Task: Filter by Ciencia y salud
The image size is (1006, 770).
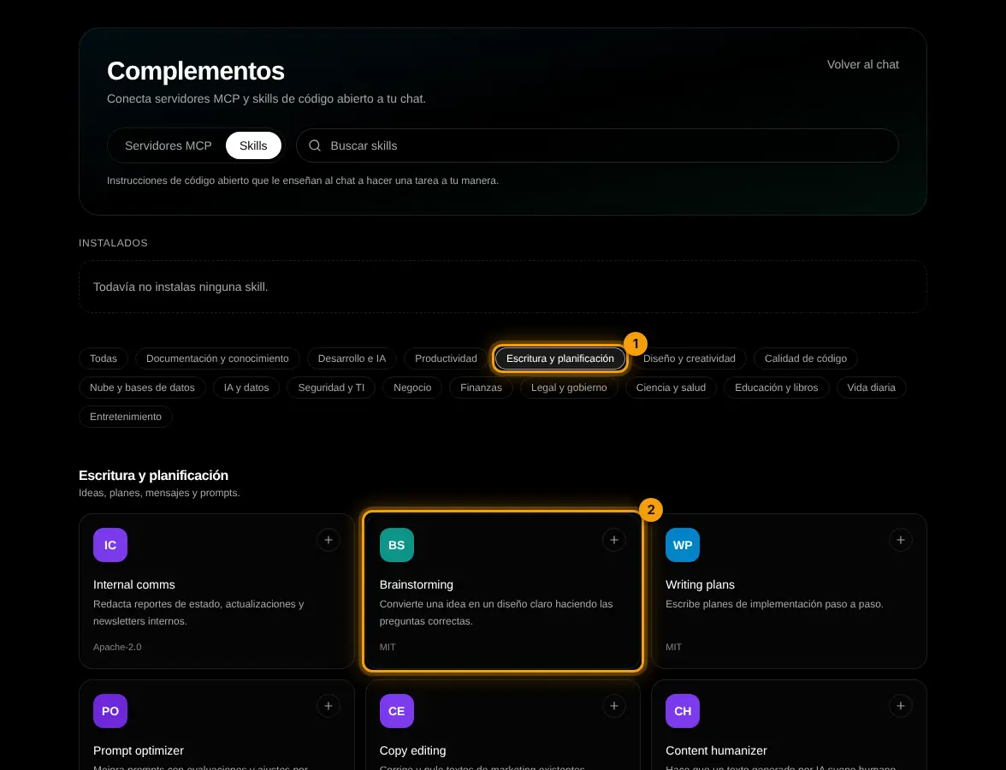Action: click(671, 388)
